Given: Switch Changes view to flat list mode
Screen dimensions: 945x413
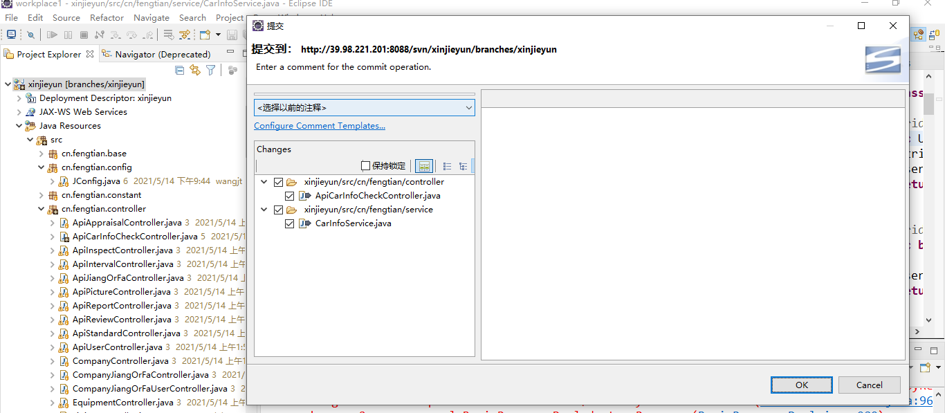Looking at the screenshot, I should point(447,166).
